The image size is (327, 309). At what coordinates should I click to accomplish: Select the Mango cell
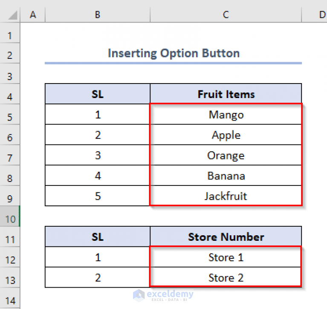pos(226,115)
